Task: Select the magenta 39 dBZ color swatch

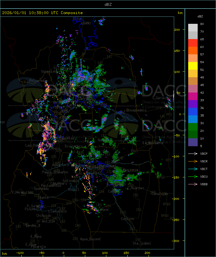Action: pos(193,96)
